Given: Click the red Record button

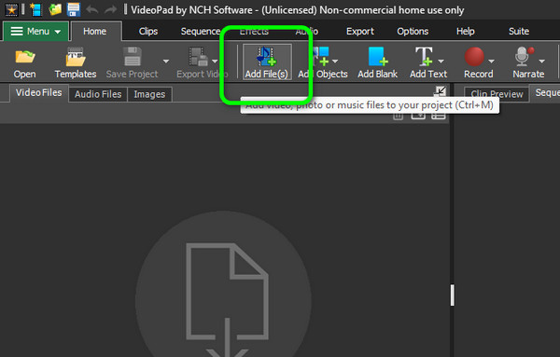Looking at the screenshot, I should 474,57.
